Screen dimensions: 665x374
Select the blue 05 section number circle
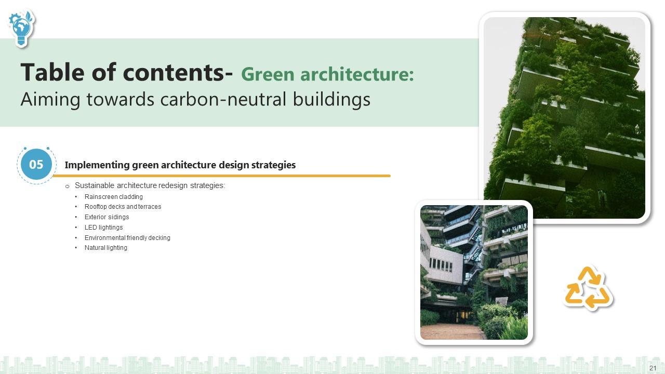[36, 165]
